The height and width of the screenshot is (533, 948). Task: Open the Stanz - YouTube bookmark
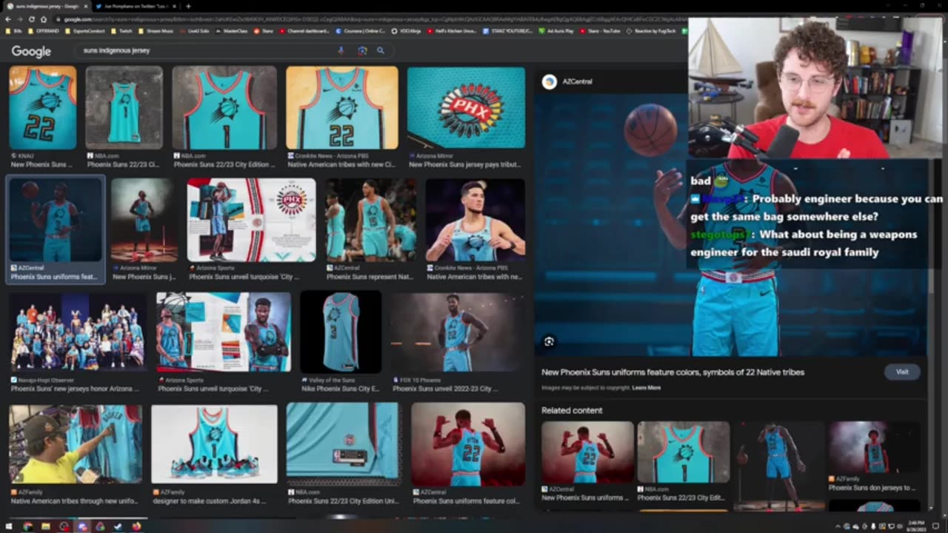[x=601, y=31]
